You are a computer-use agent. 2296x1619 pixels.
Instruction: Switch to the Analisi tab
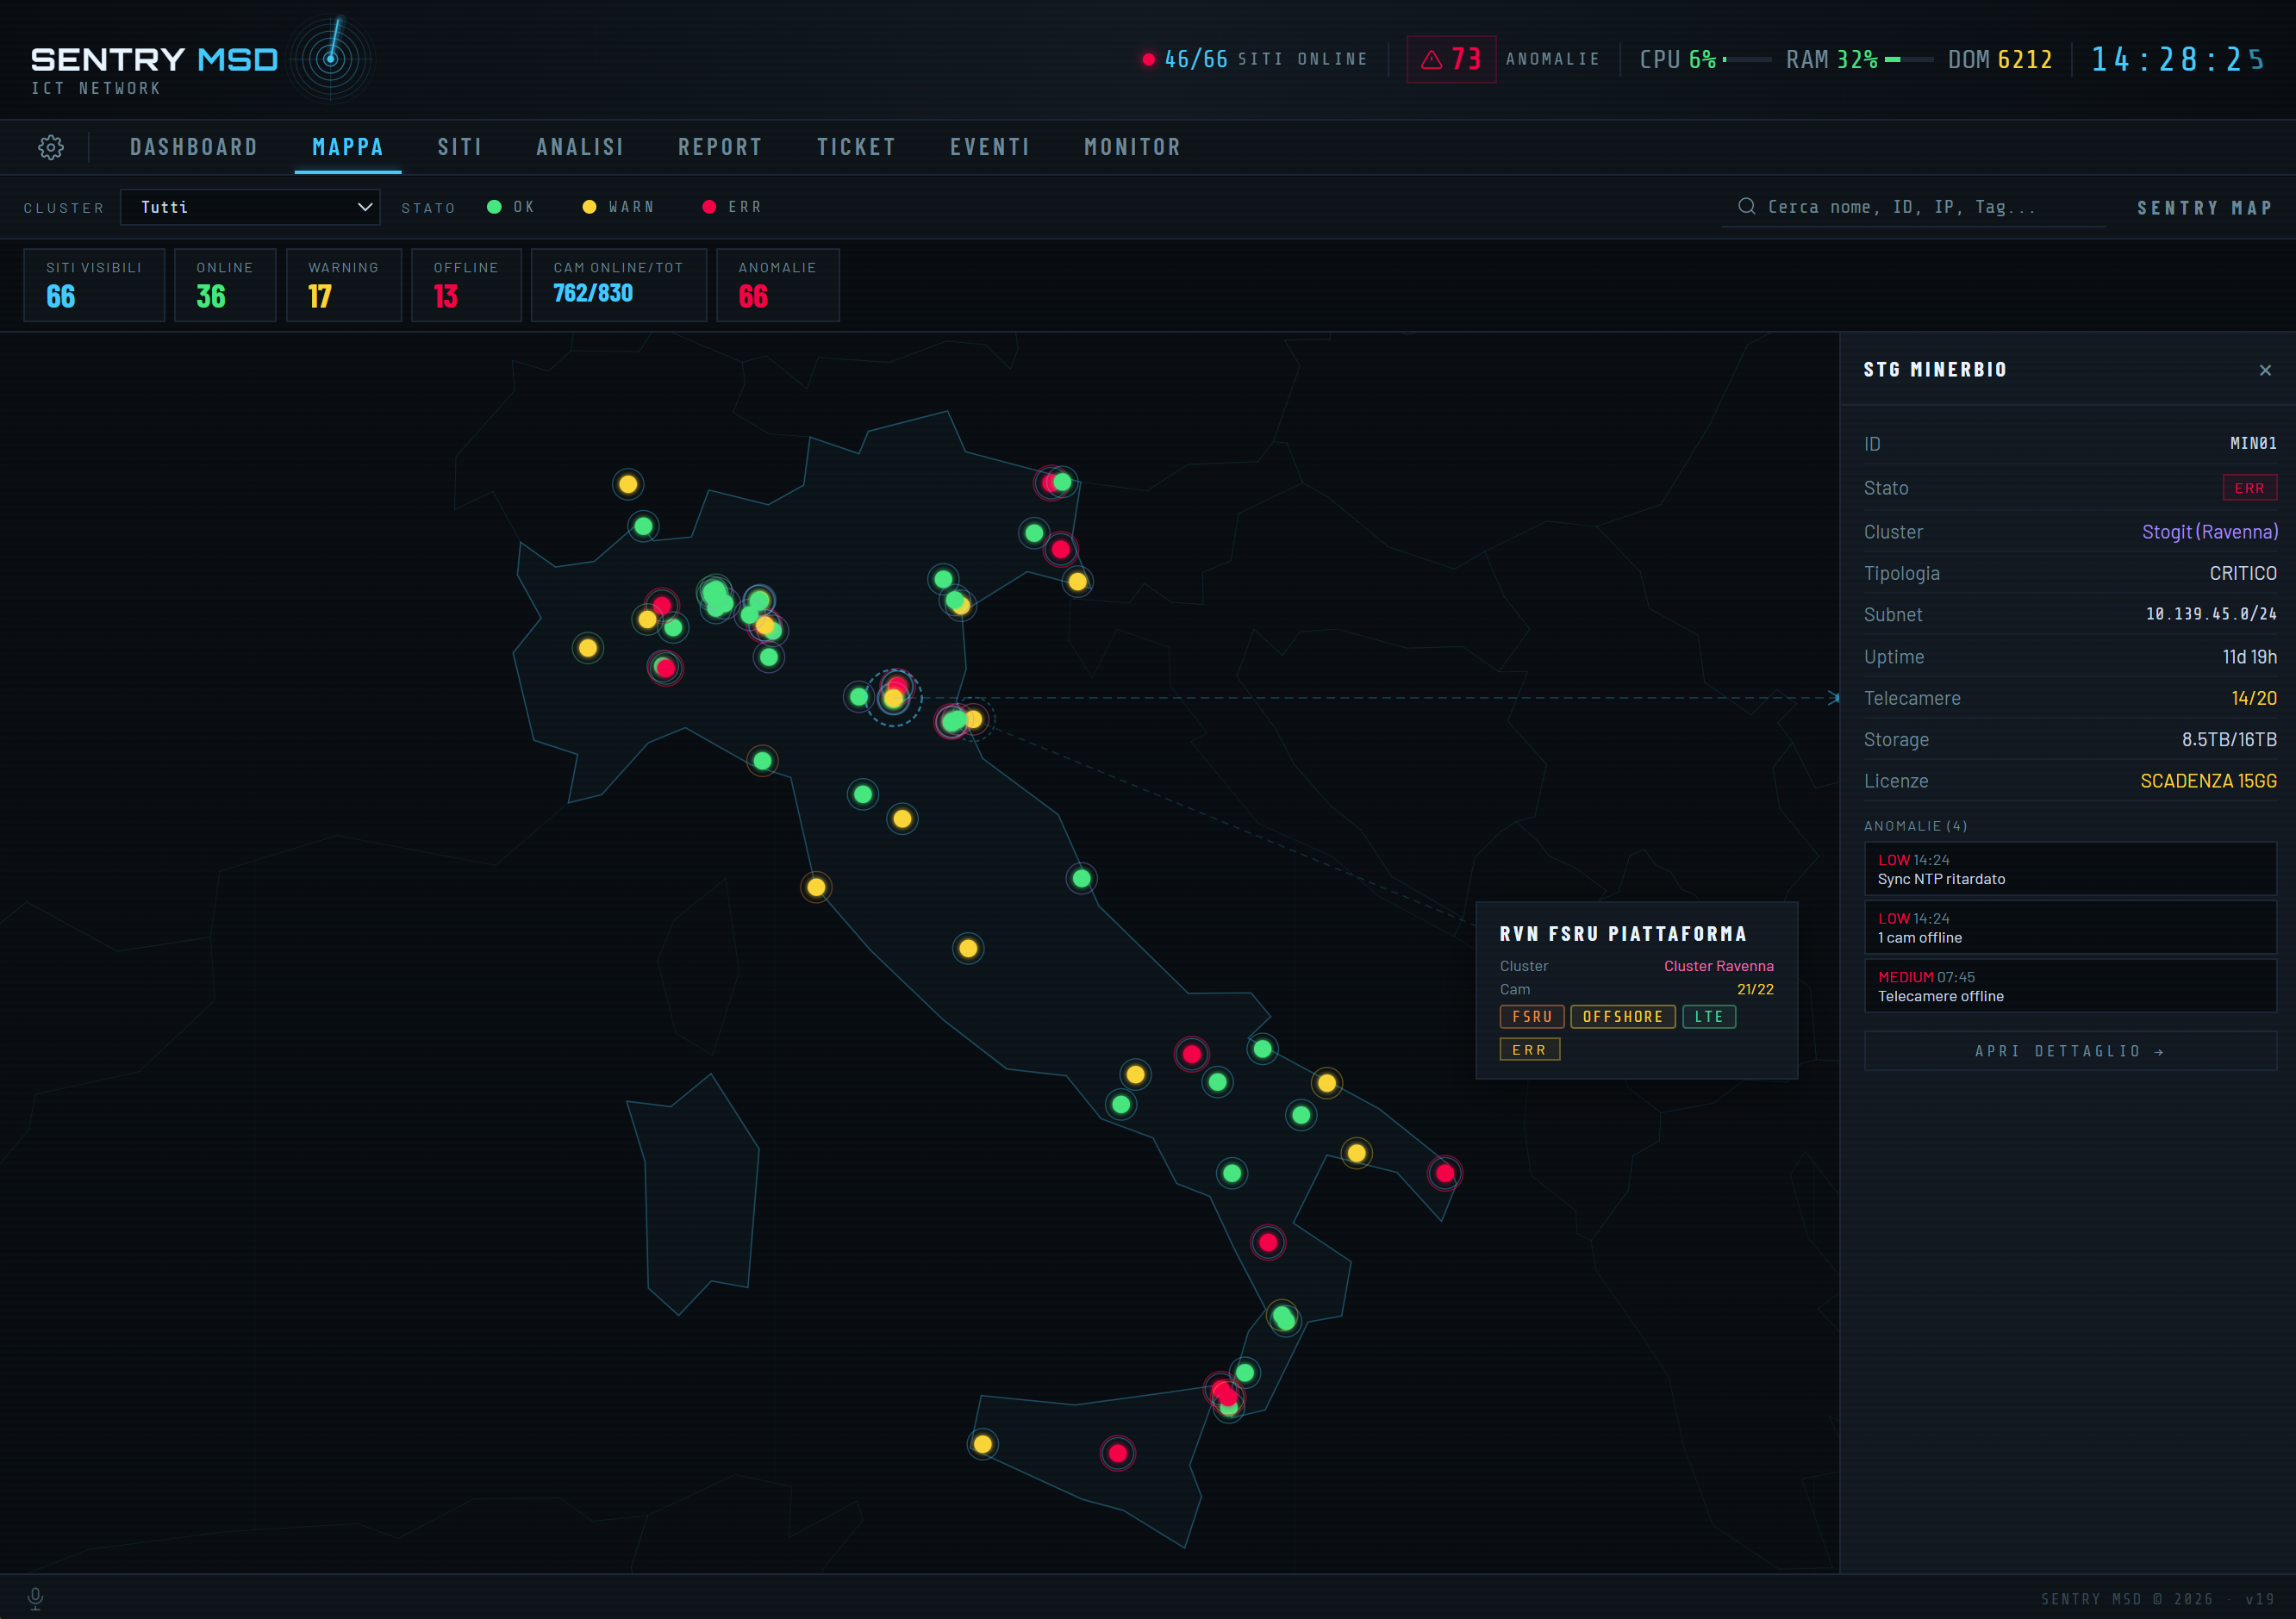[x=580, y=147]
